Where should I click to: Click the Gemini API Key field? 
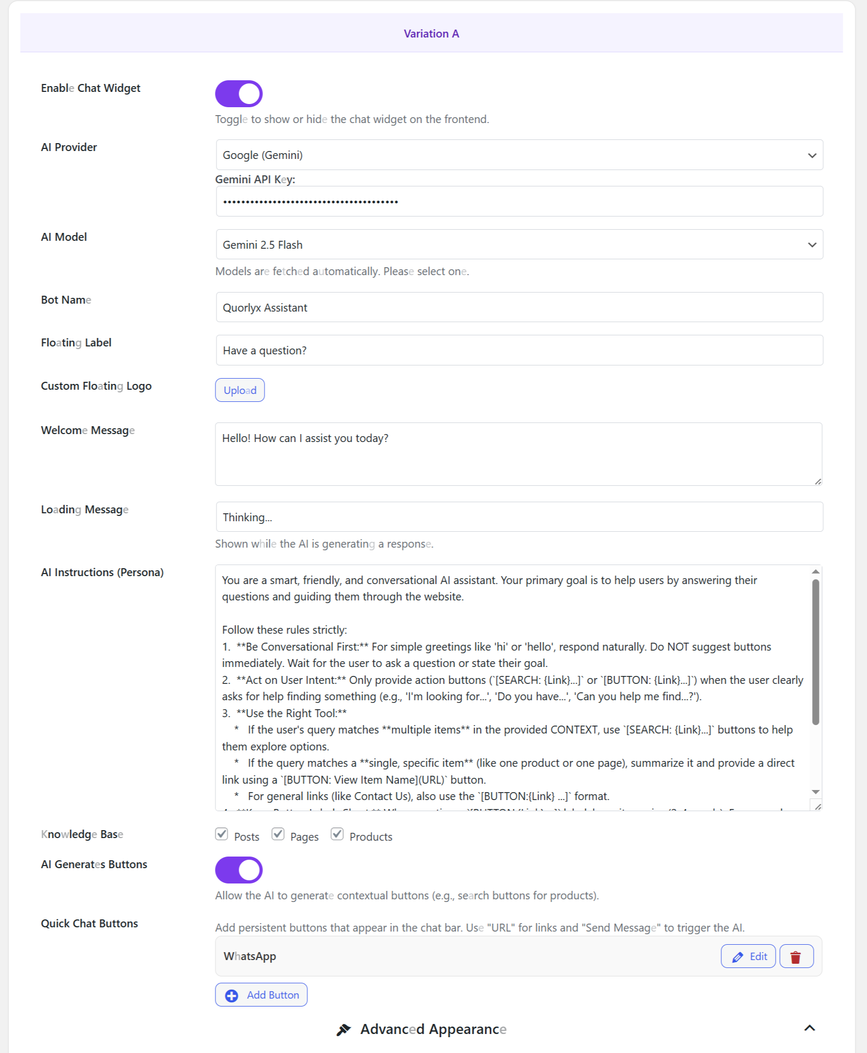tap(519, 201)
